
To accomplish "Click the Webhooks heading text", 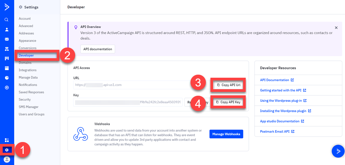I will [x=102, y=124].
